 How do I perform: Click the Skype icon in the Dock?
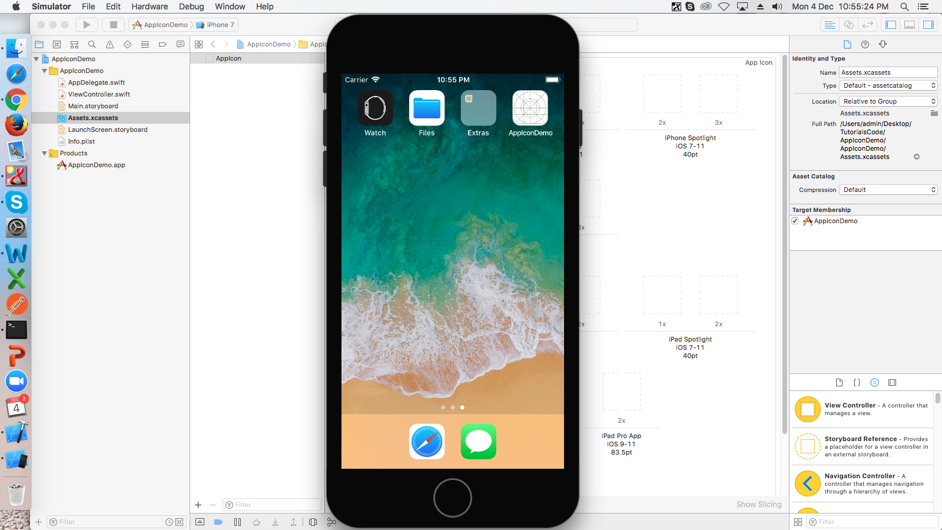point(16,202)
